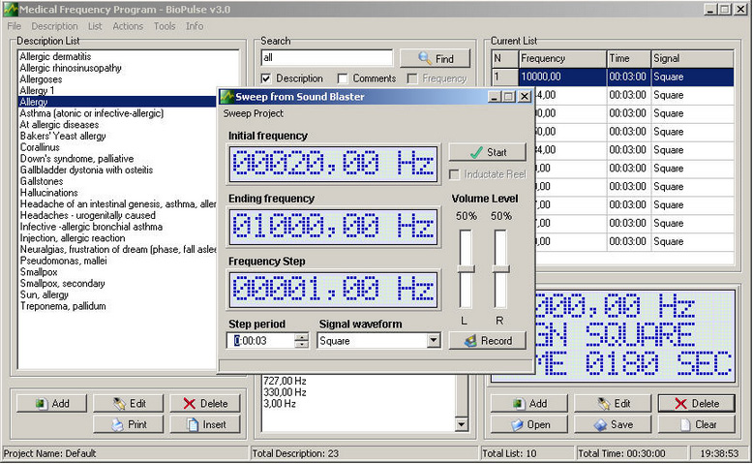Increase Step period with up arrow

[x=301, y=337]
